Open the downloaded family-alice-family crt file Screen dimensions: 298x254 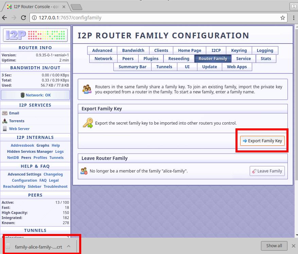[x=38, y=247]
